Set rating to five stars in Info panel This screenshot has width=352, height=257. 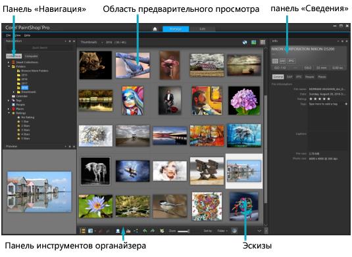(x=329, y=99)
